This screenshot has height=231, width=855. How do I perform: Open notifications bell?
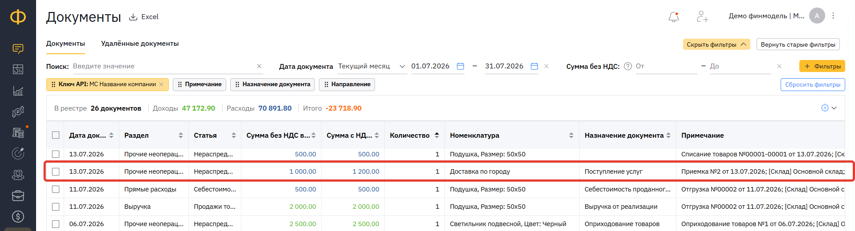pos(674,17)
